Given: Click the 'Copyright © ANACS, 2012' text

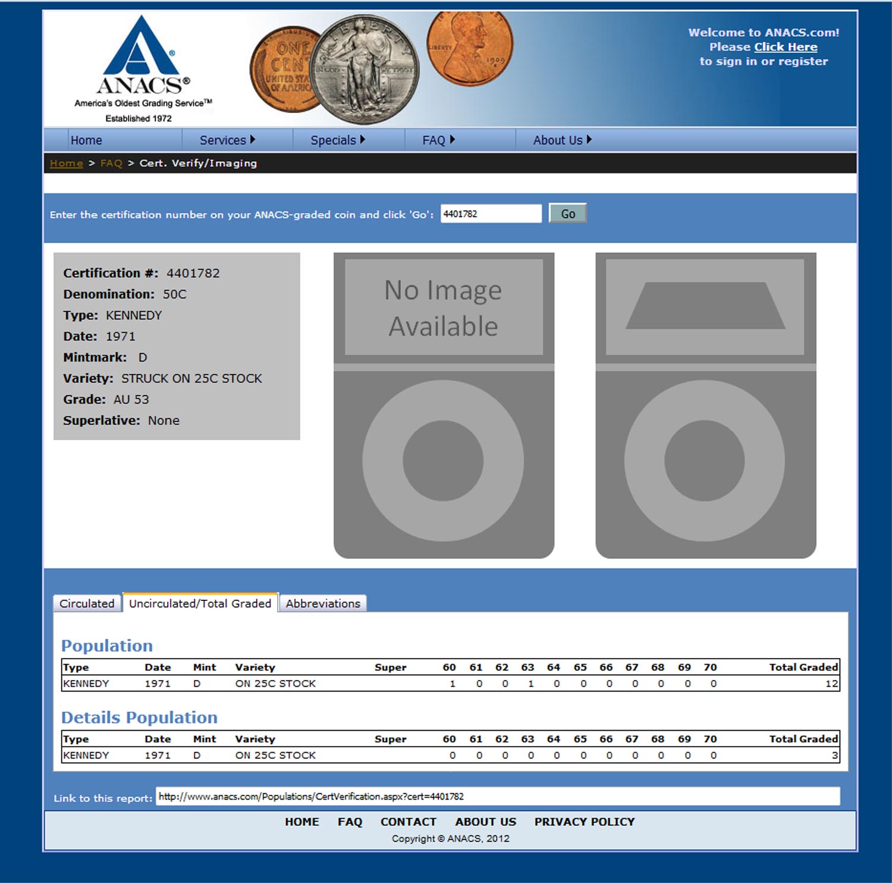Looking at the screenshot, I should click(450, 838).
